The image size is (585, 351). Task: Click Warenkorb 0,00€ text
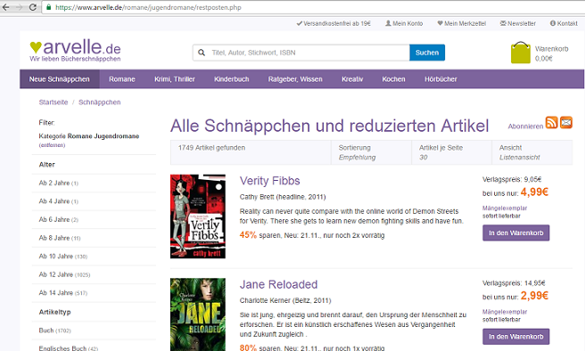[551, 53]
